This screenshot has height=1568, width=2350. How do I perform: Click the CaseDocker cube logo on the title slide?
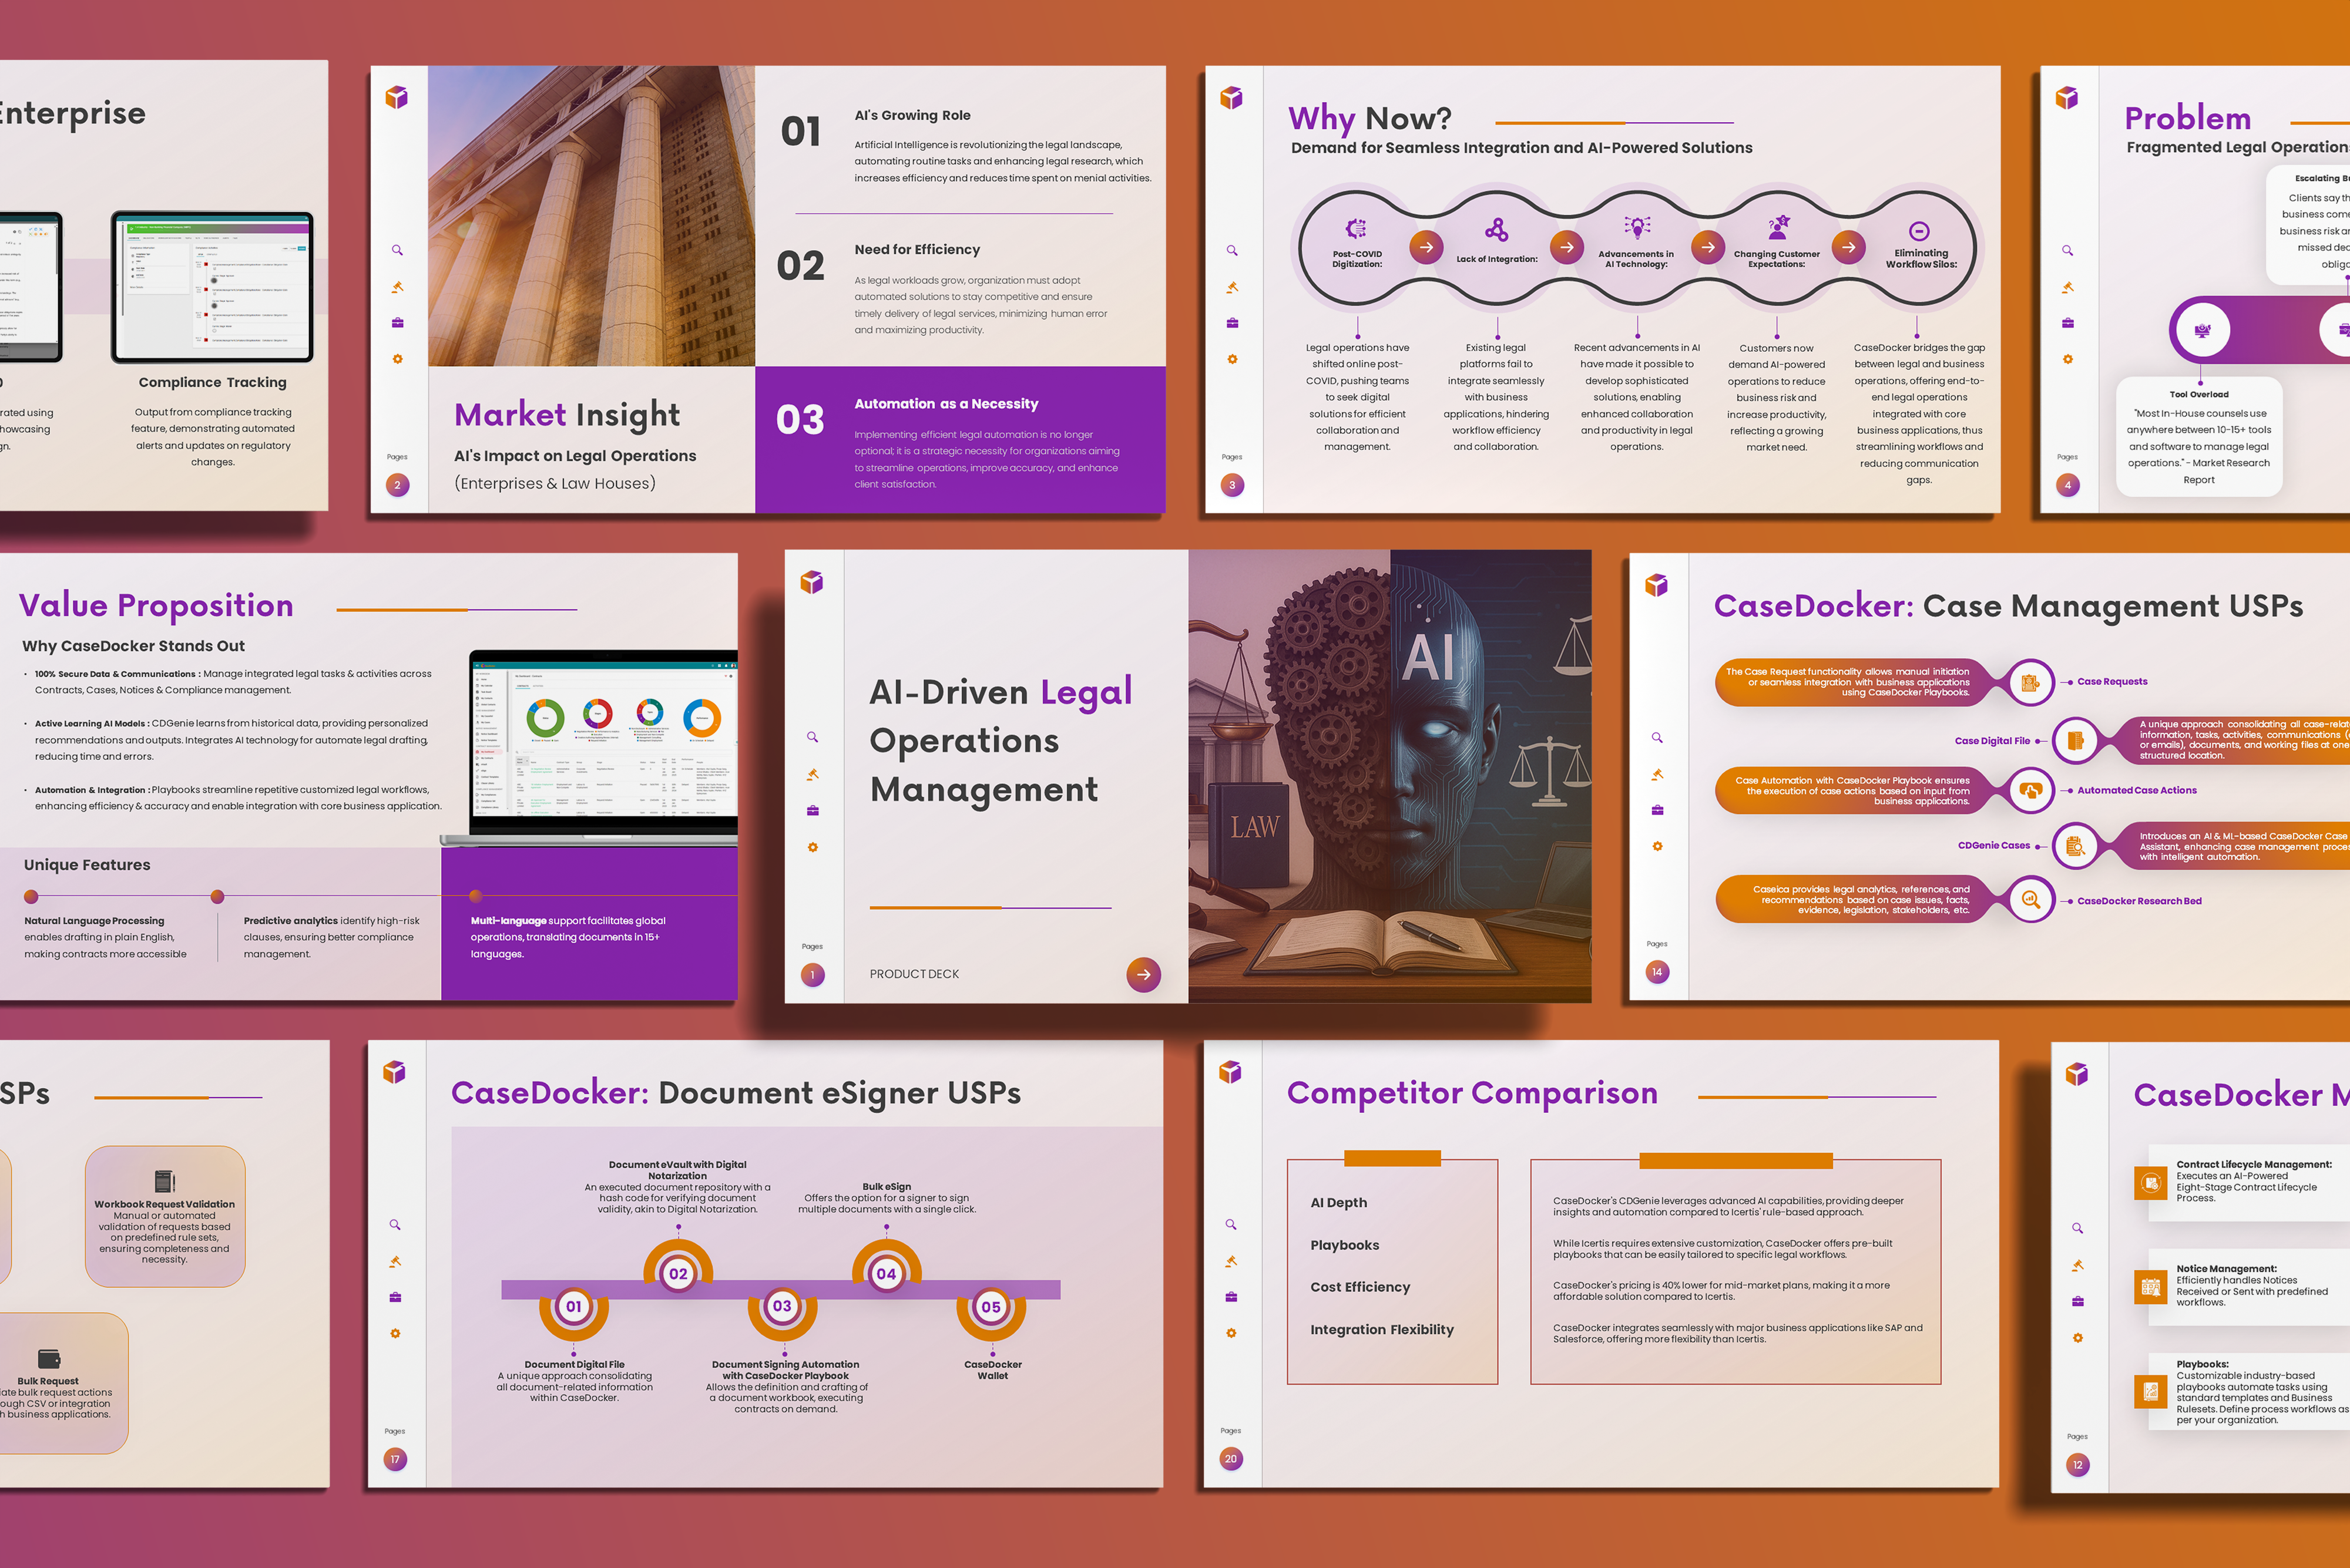(x=811, y=583)
